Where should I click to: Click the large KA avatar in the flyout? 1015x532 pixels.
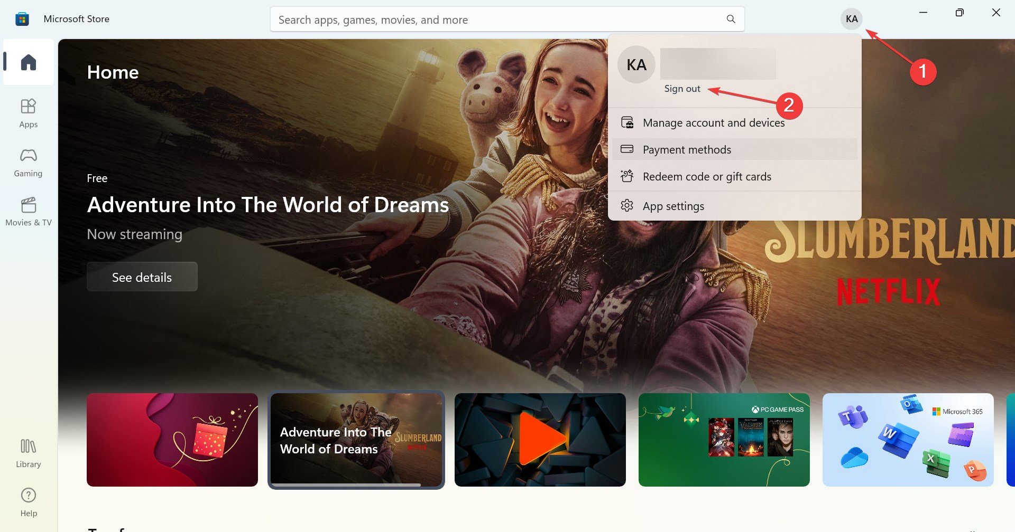pyautogui.click(x=636, y=64)
